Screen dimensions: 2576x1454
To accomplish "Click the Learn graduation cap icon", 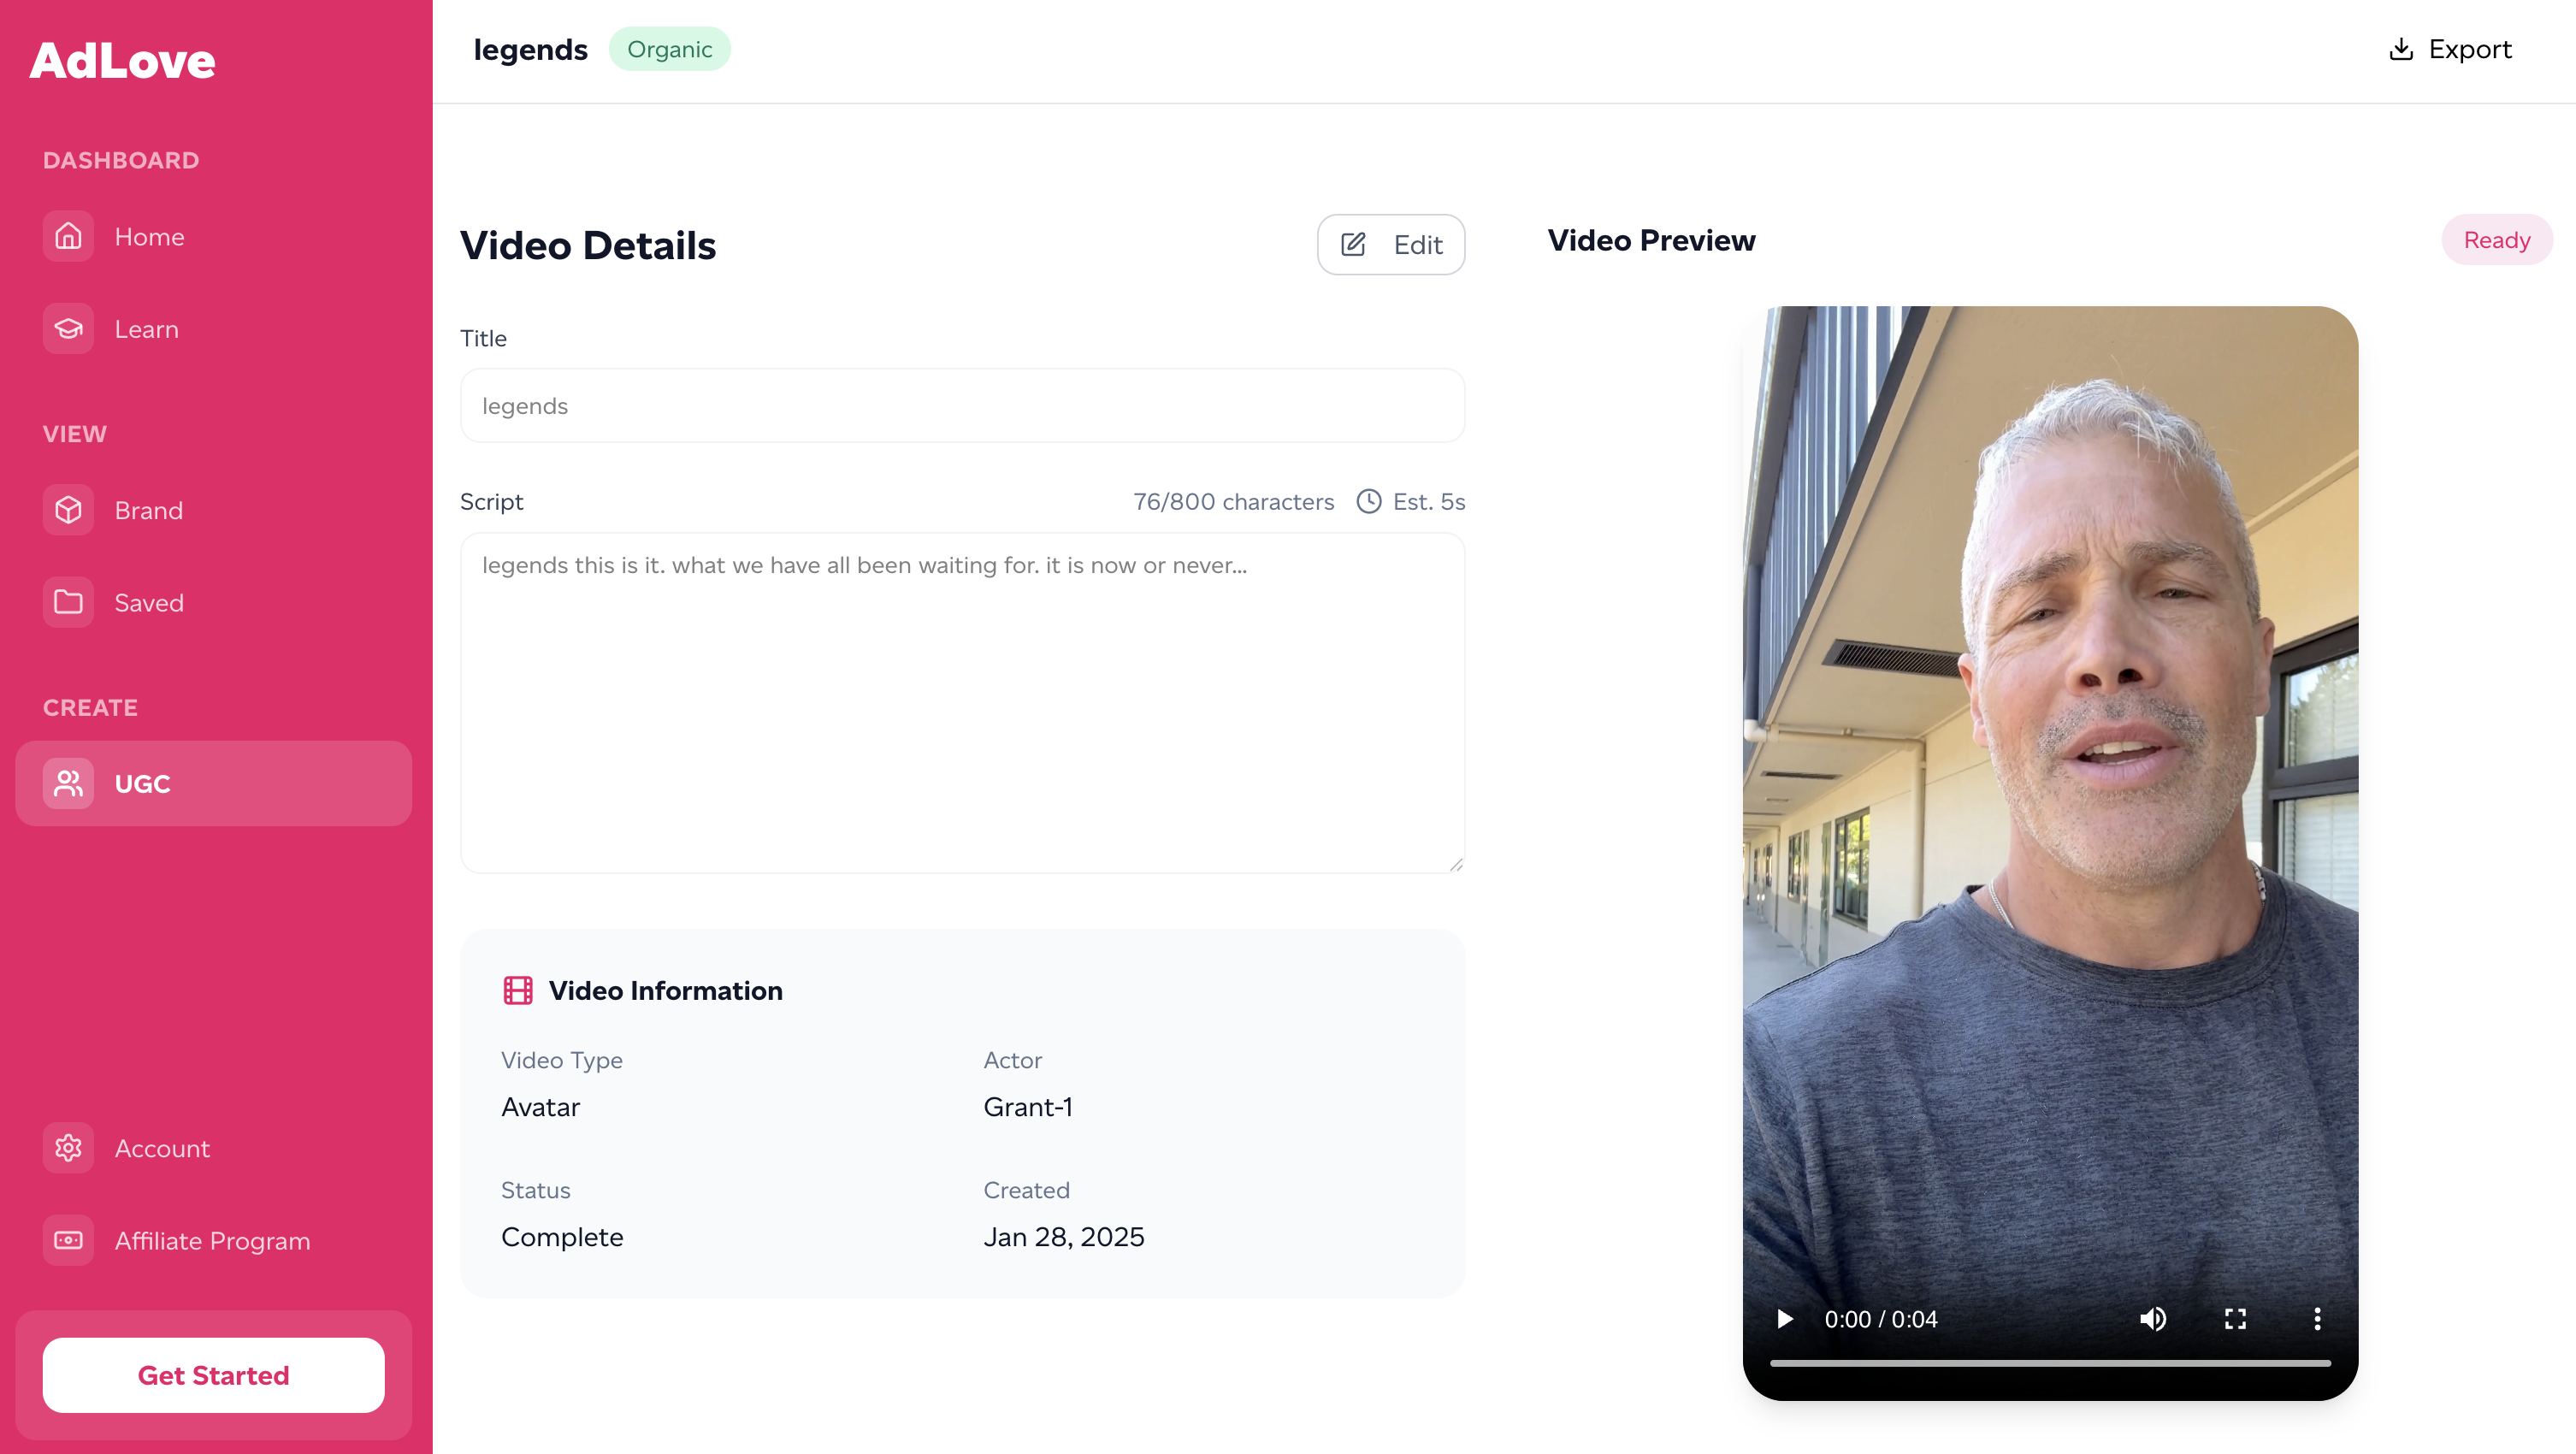I will tap(68, 329).
